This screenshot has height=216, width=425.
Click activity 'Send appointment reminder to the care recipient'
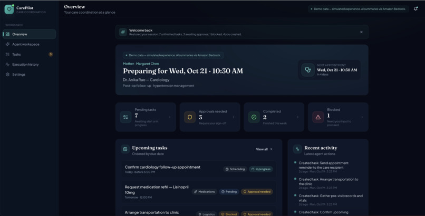tap(324, 165)
